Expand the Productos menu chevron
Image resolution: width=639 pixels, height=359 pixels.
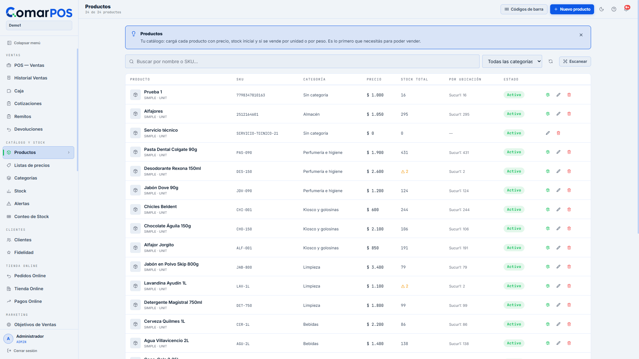(69, 153)
